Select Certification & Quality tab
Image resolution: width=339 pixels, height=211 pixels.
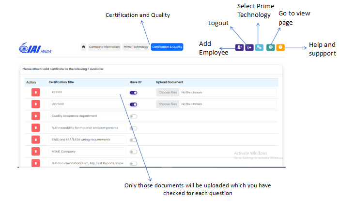click(x=167, y=47)
